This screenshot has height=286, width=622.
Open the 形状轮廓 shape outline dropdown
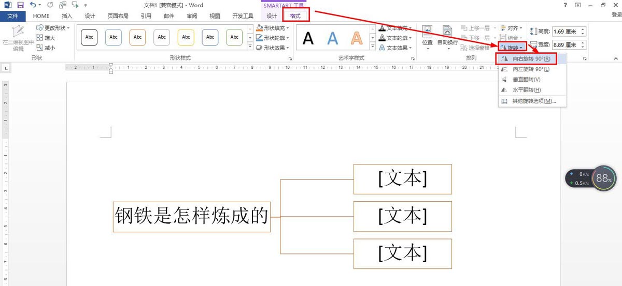click(273, 38)
